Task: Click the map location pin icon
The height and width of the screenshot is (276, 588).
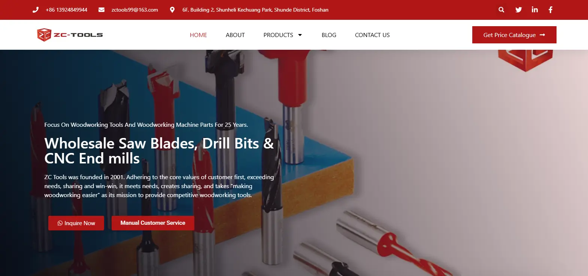Action: coord(172,10)
